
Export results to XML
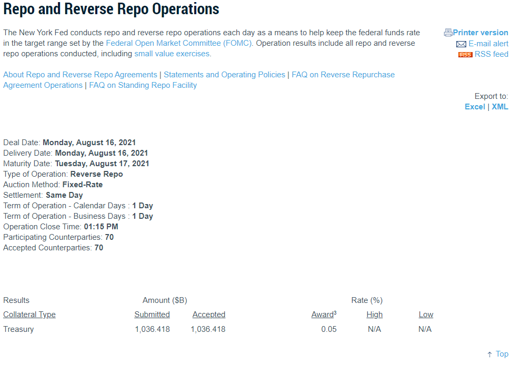[x=500, y=107]
